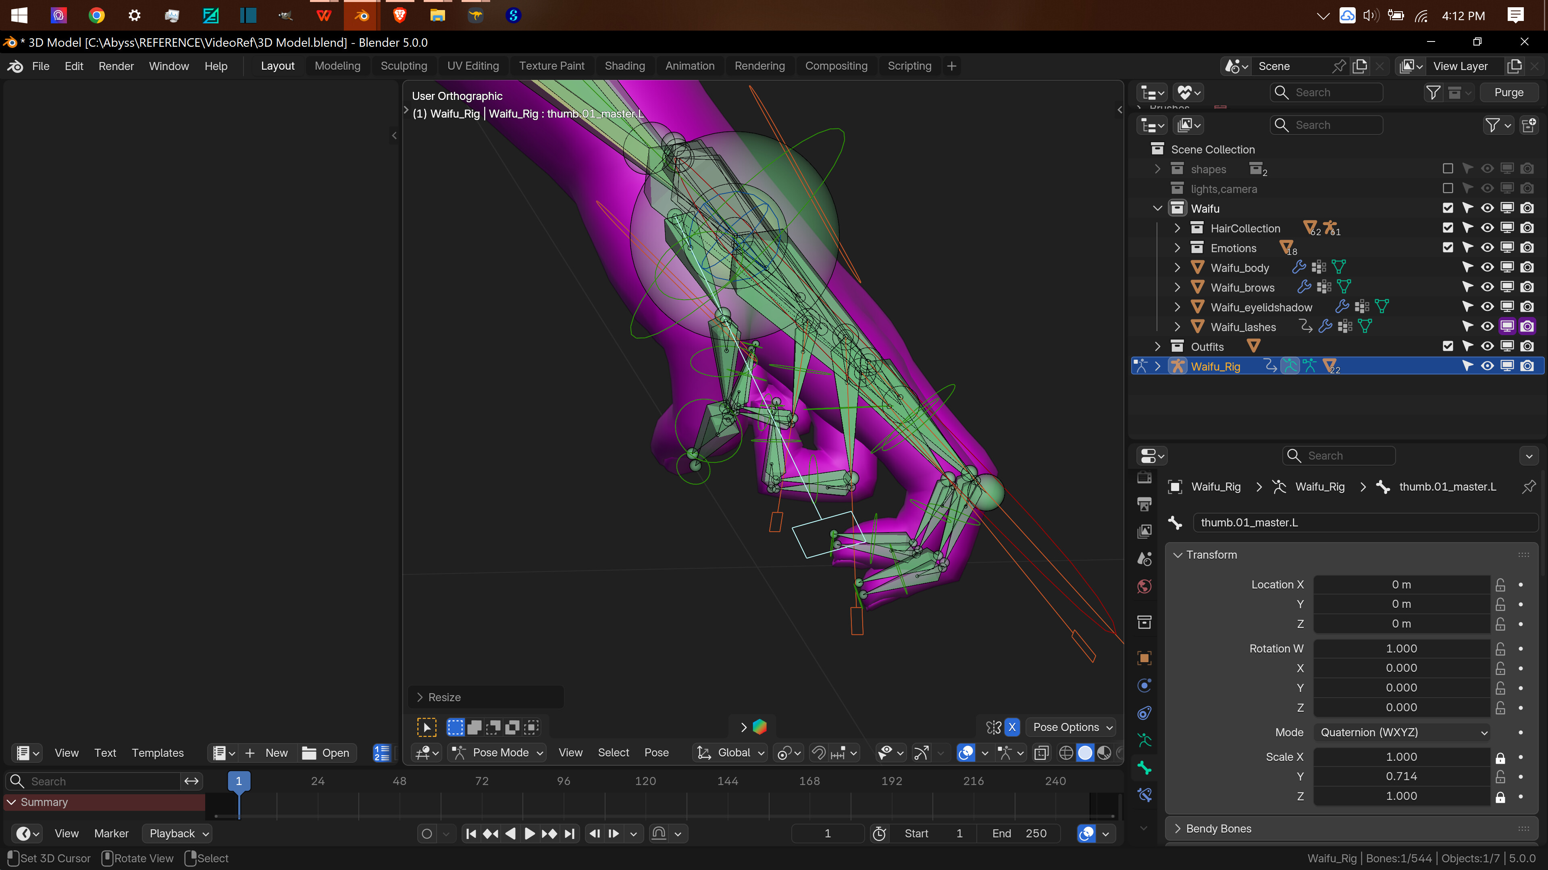Click the Blender logo app menu
The height and width of the screenshot is (870, 1548).
pyautogui.click(x=15, y=66)
